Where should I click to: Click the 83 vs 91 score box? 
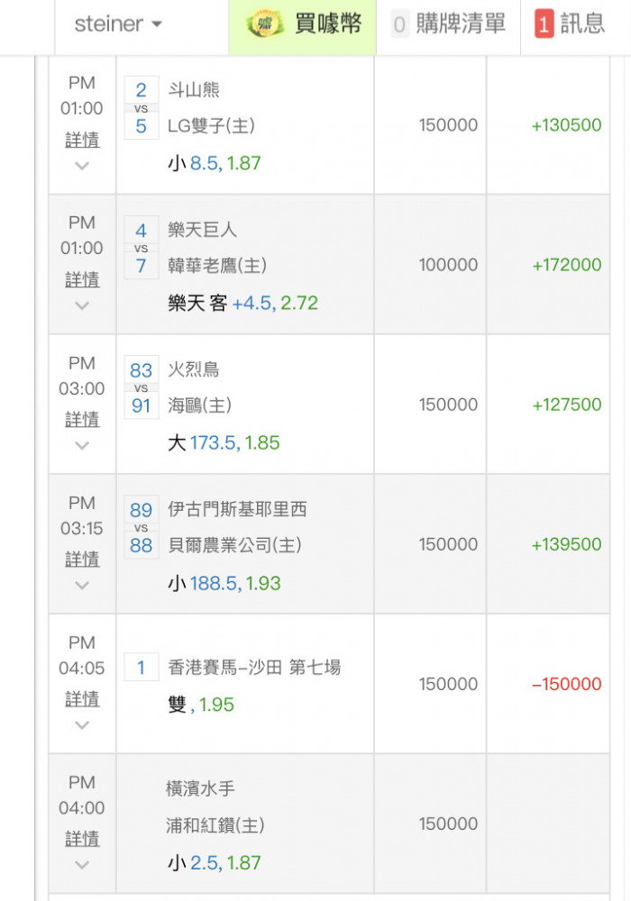(142, 387)
